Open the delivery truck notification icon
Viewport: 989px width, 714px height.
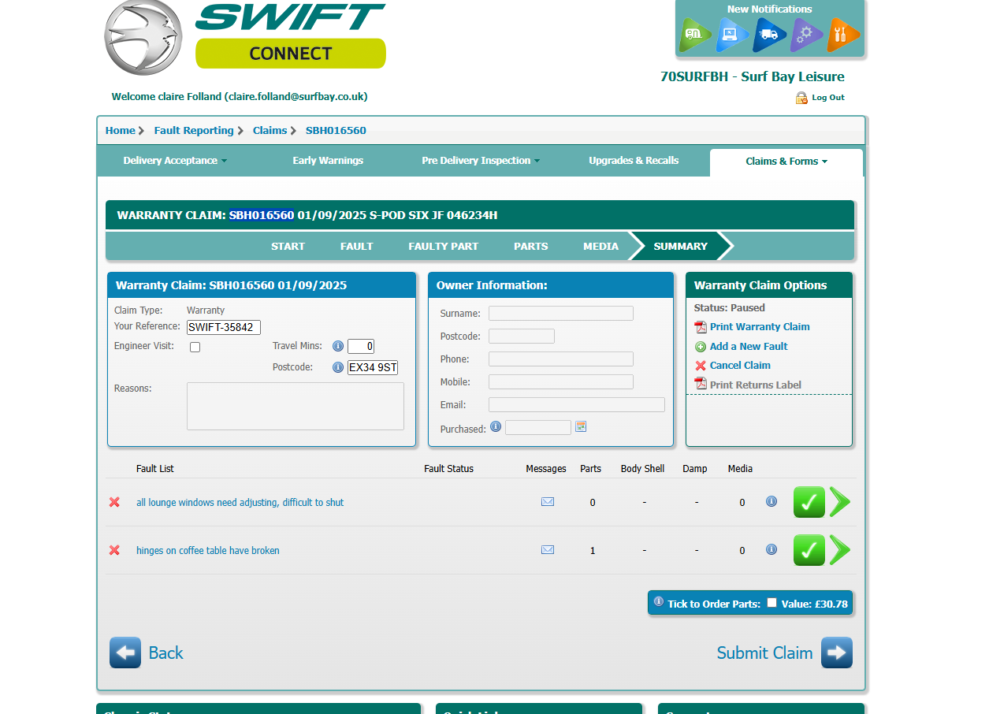pyautogui.click(x=769, y=35)
